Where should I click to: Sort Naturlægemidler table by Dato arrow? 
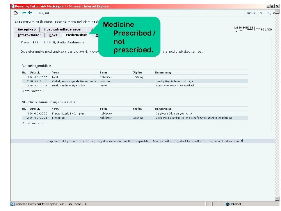pyautogui.click(x=39, y=73)
